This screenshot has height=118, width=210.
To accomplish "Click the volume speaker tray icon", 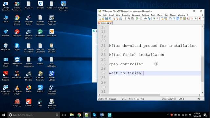I will tap(186, 115).
